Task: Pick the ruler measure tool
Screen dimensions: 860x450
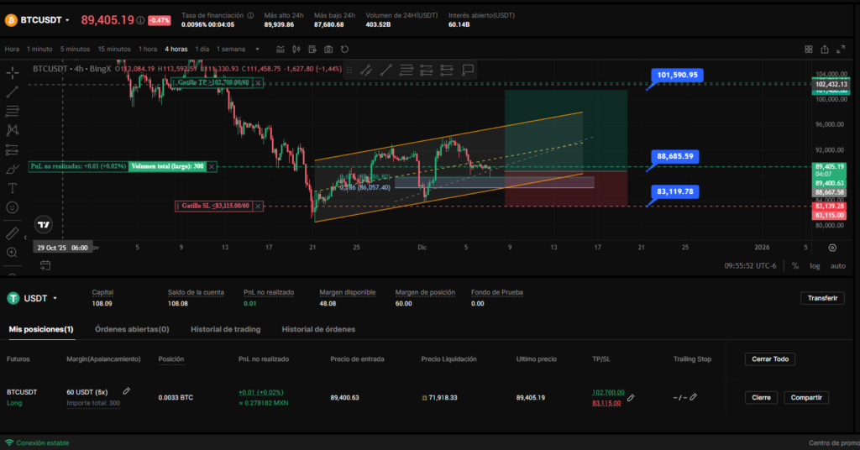Action: click(13, 233)
